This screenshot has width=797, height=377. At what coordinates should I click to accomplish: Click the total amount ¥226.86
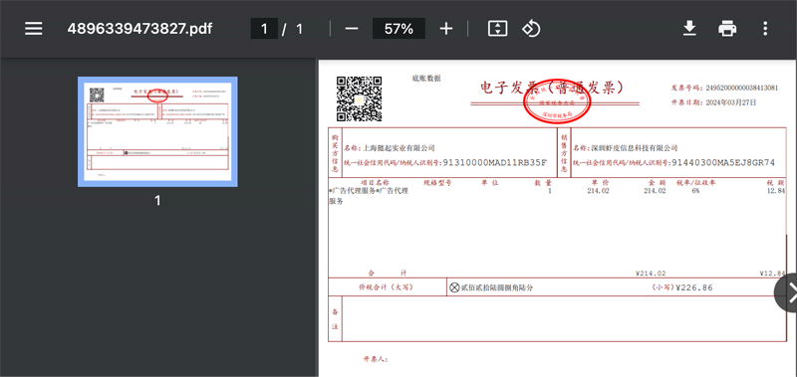(x=693, y=287)
